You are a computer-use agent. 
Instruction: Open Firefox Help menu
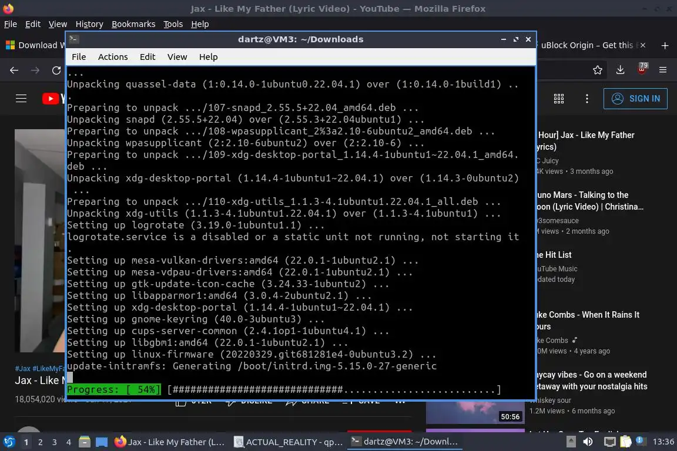click(200, 24)
